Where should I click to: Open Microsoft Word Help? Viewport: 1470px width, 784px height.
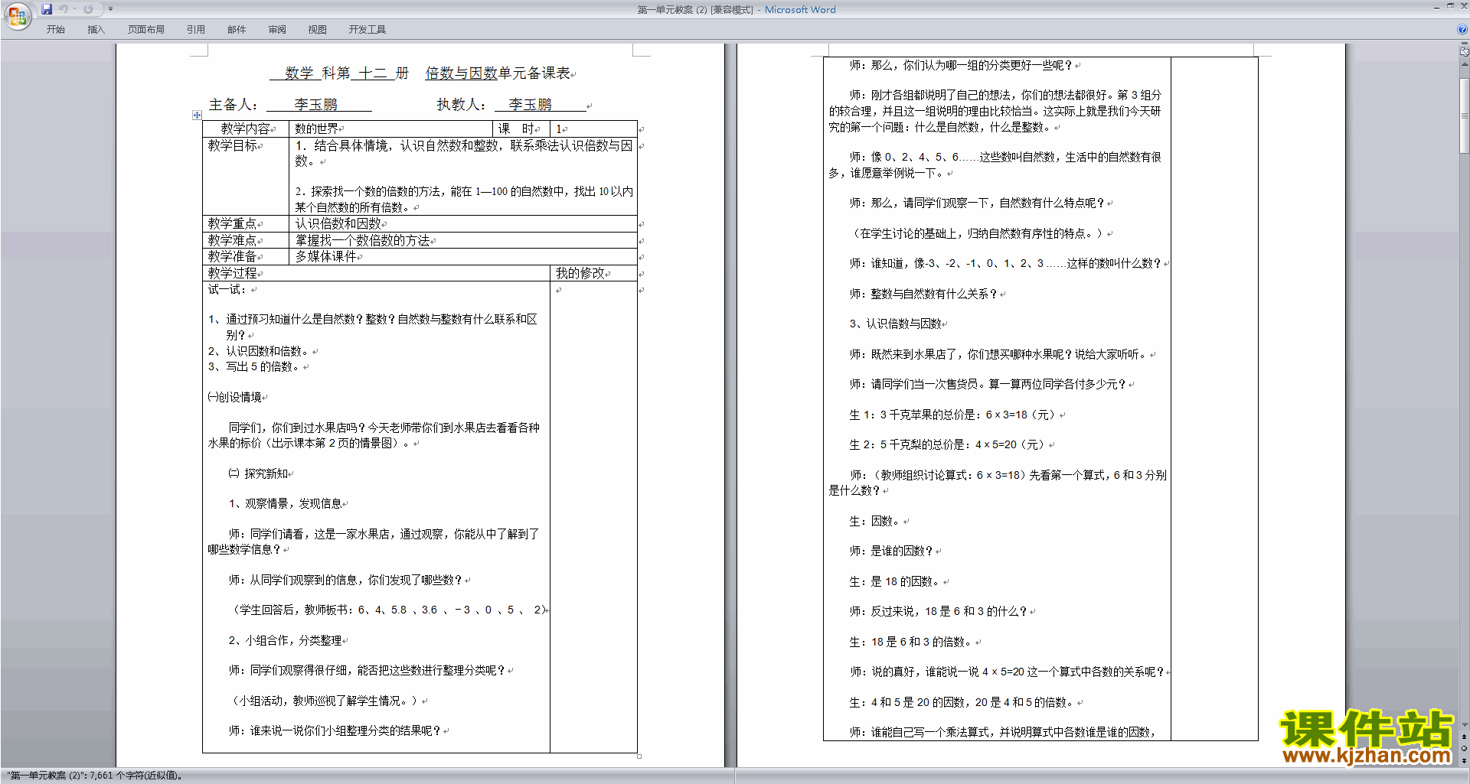click(1462, 30)
